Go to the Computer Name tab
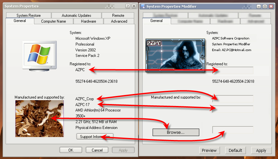The height and width of the screenshot is (159, 278). point(53,21)
